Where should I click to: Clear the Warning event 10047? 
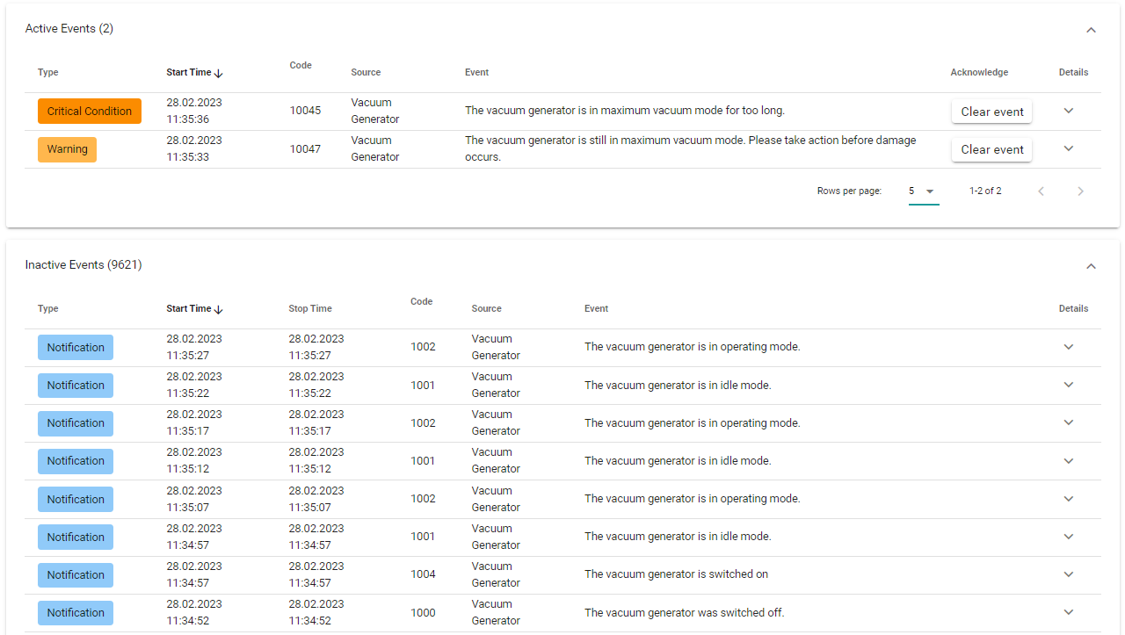point(991,149)
